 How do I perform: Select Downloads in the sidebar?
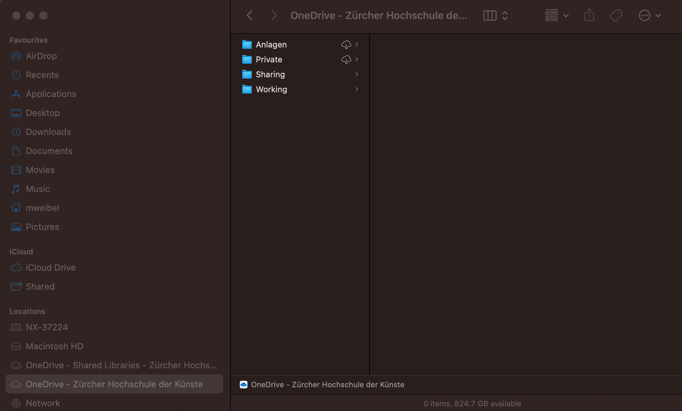pyautogui.click(x=48, y=132)
